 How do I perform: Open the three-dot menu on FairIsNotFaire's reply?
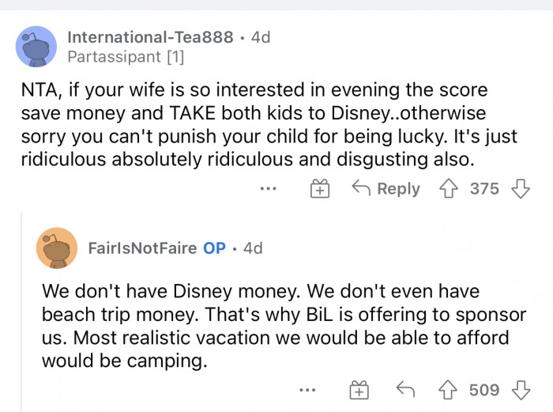pyautogui.click(x=308, y=390)
